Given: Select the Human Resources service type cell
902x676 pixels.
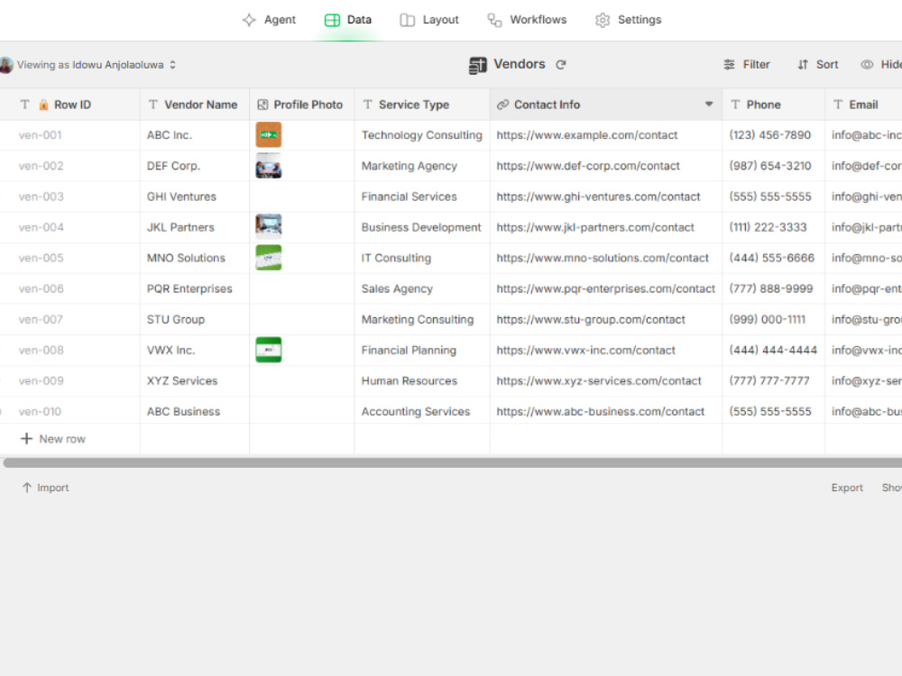Looking at the screenshot, I should [x=422, y=381].
